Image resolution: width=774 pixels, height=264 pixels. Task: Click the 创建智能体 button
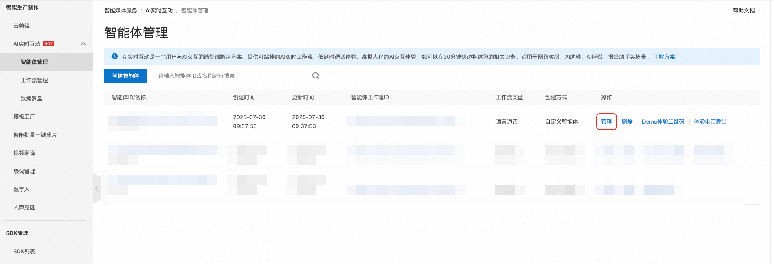point(125,76)
